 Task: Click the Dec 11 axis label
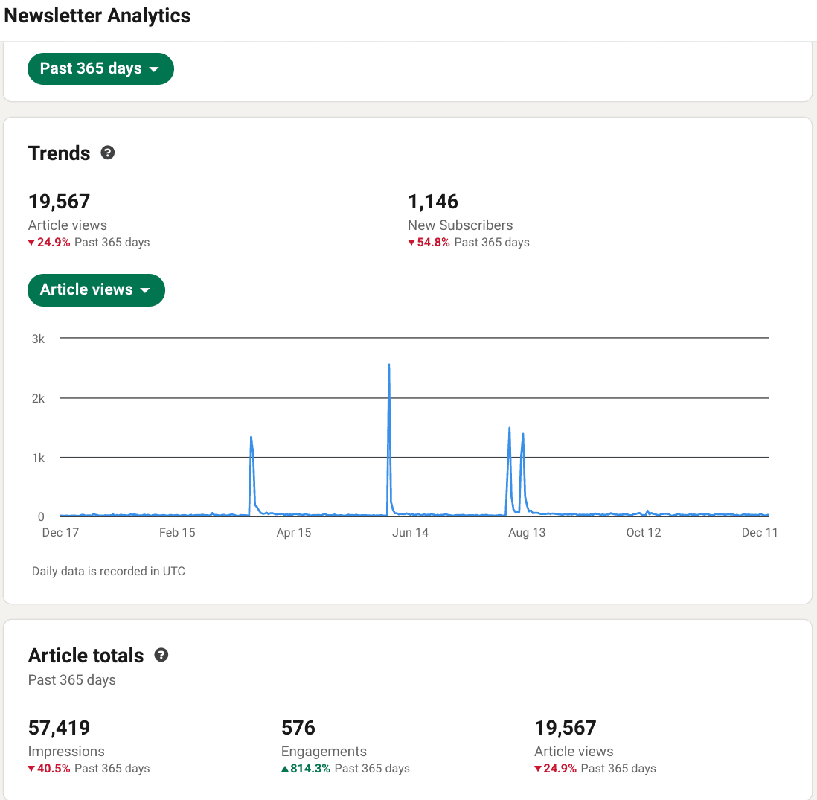click(x=760, y=532)
